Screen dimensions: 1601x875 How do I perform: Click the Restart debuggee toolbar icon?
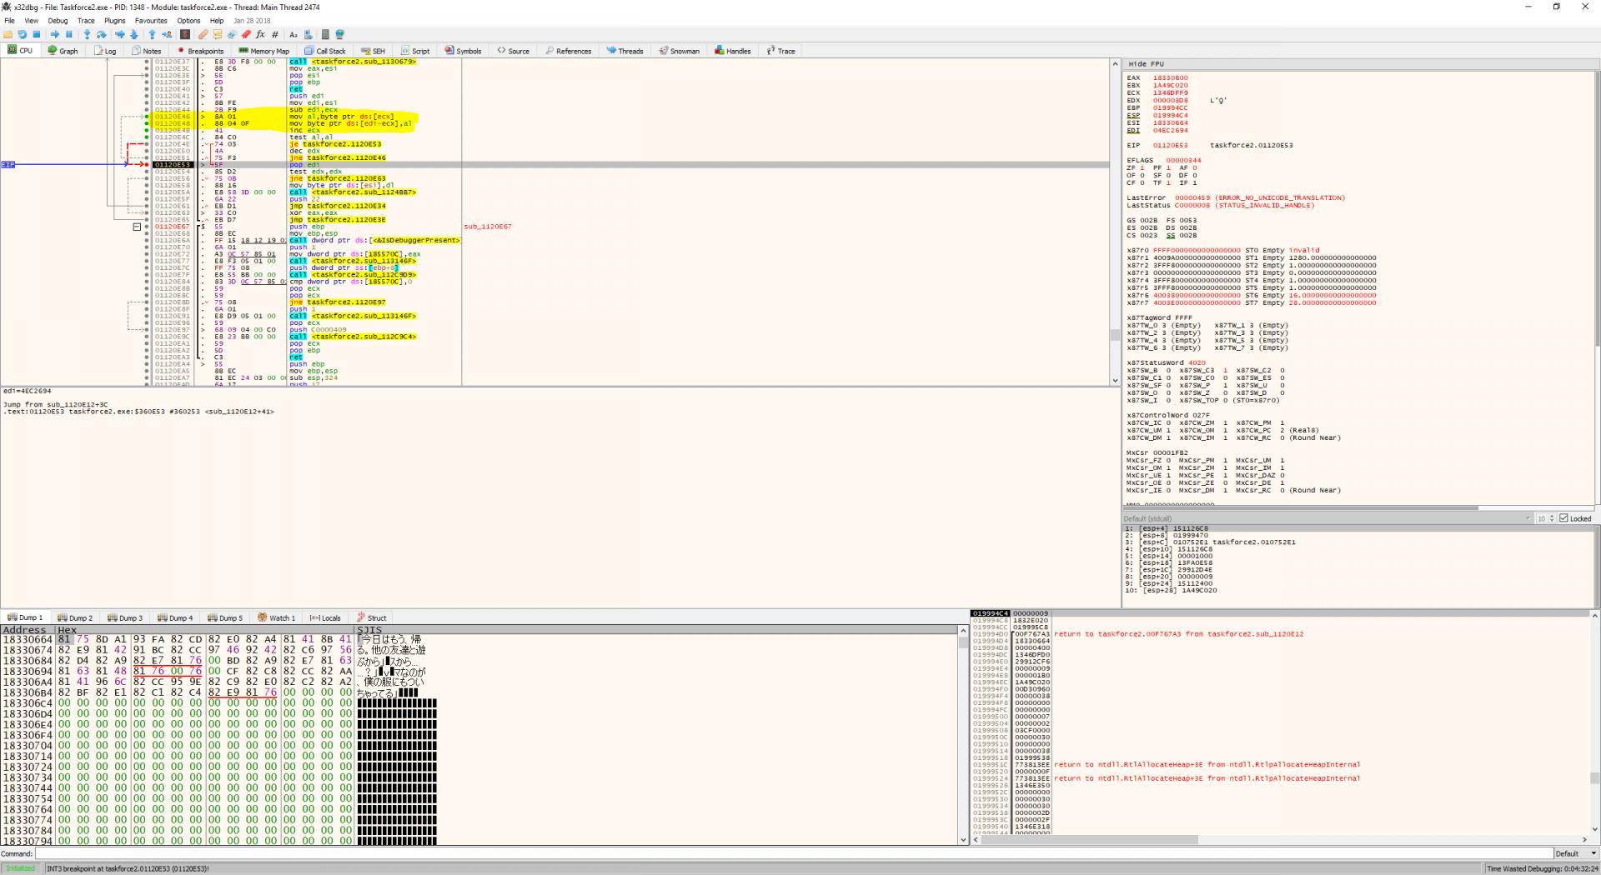(22, 34)
